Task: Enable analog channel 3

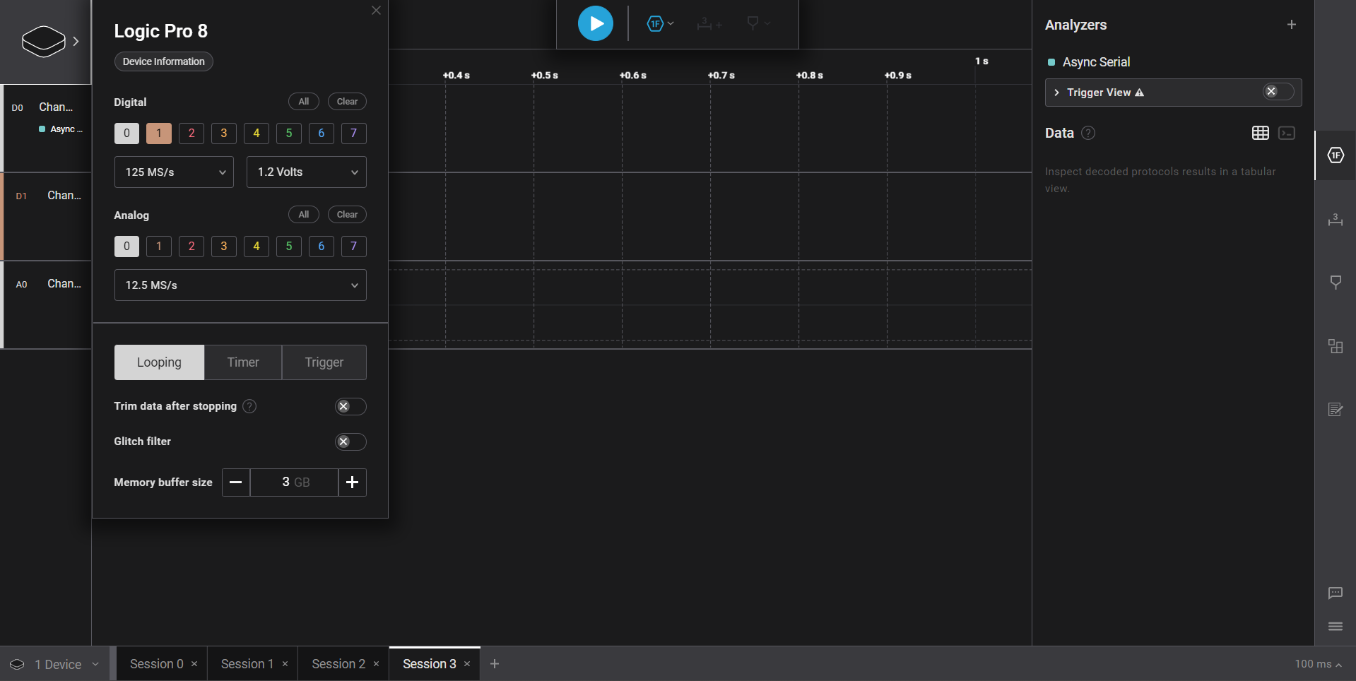Action: click(224, 246)
